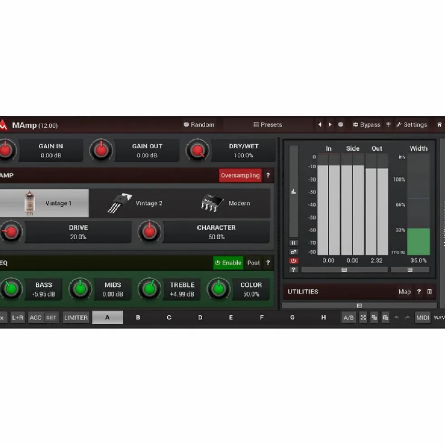Click the Color 50.0% value
The width and height of the screenshot is (445, 445).
click(251, 294)
